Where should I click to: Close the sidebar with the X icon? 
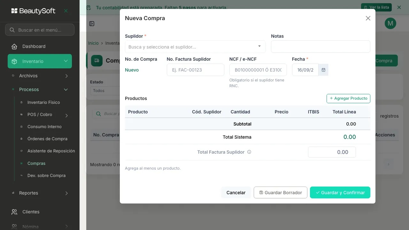click(x=66, y=11)
